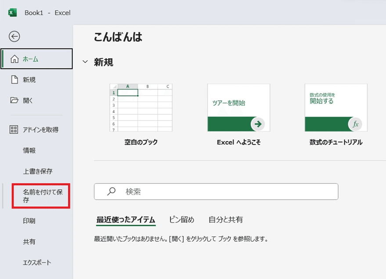
Task: Click the 最近開いたブックはありません message
Action: click(x=181, y=239)
